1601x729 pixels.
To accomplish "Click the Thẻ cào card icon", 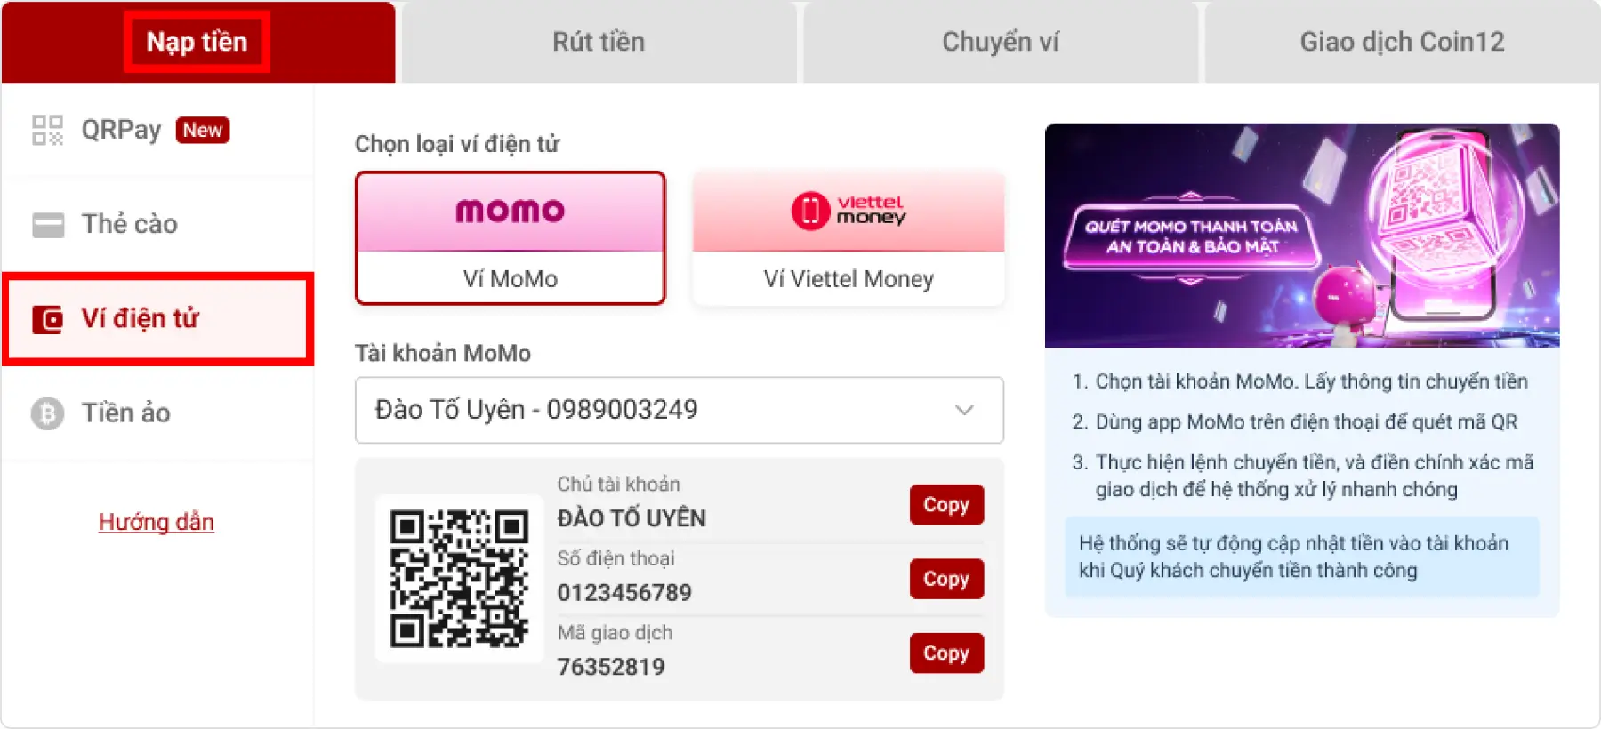I will [48, 225].
